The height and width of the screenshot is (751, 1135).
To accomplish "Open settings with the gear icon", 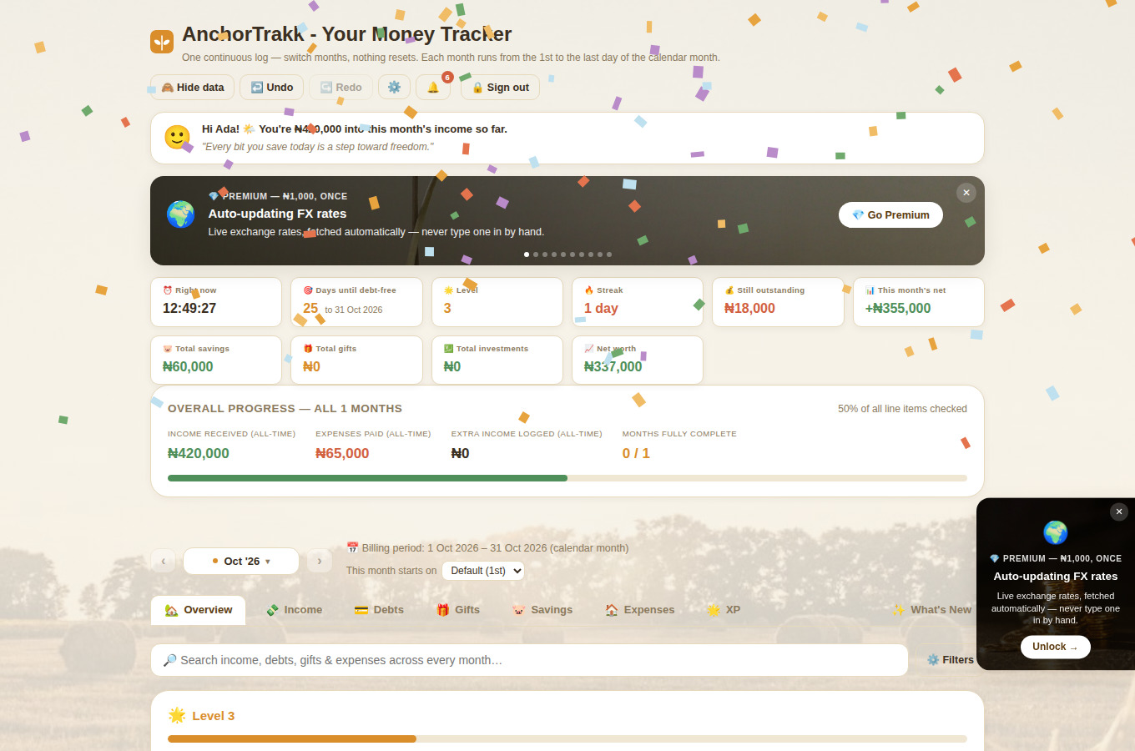I will pos(394,88).
